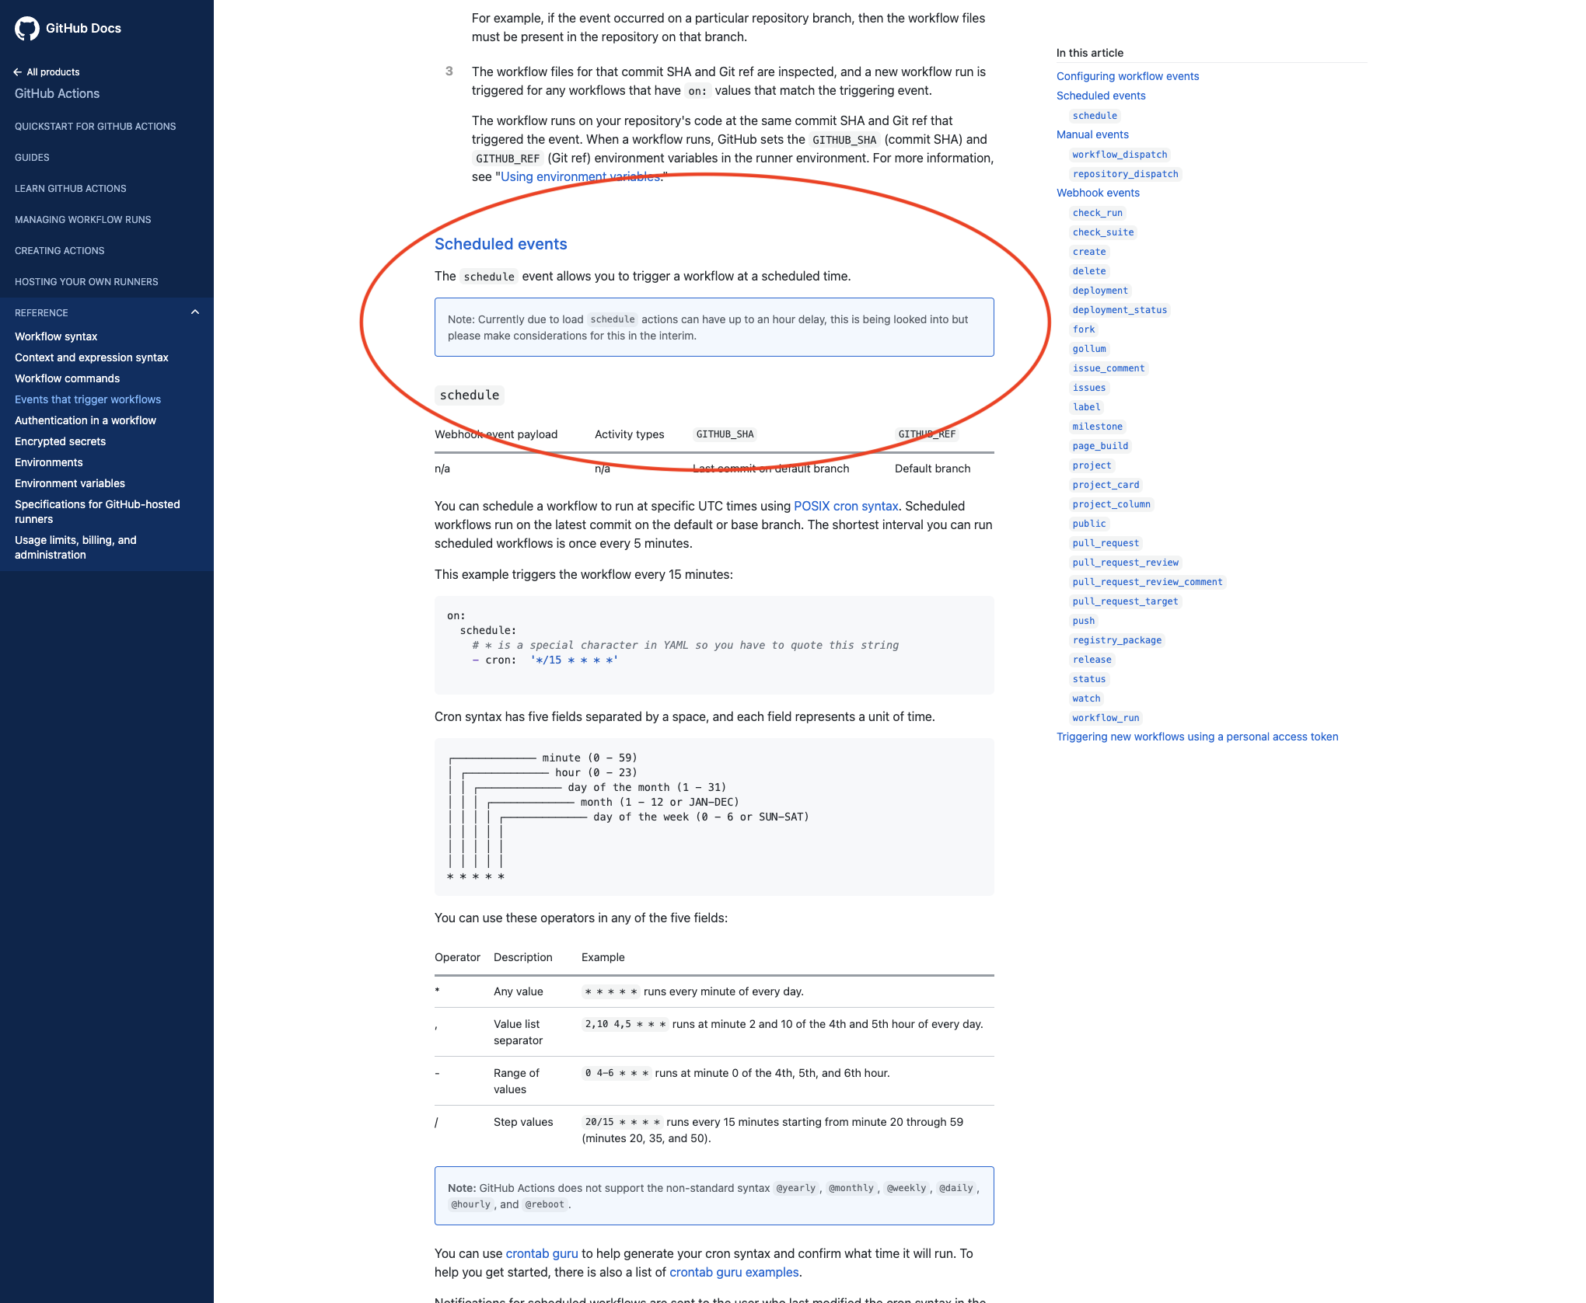Screen dimensions: 1586x1303
Task: Jump to pull_request_target event
Action: click(x=1125, y=601)
